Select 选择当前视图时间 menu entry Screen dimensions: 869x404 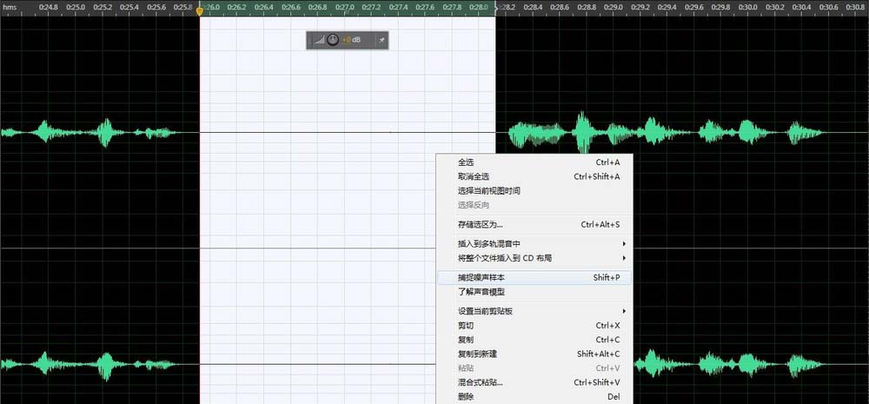tap(534, 190)
